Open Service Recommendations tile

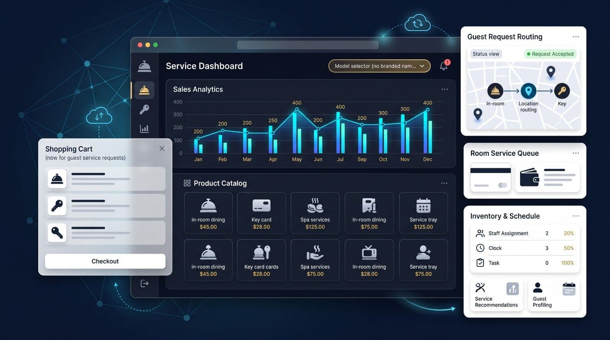point(497,295)
